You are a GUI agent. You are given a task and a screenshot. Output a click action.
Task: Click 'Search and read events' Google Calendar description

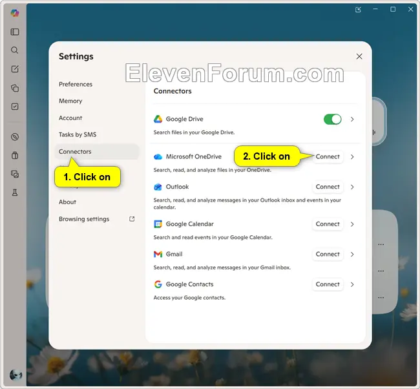[x=213, y=237]
